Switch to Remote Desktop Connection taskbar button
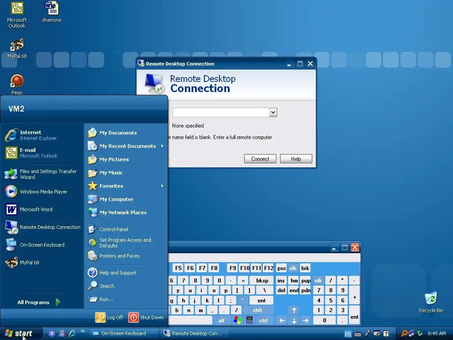453x340 pixels. tap(194, 333)
